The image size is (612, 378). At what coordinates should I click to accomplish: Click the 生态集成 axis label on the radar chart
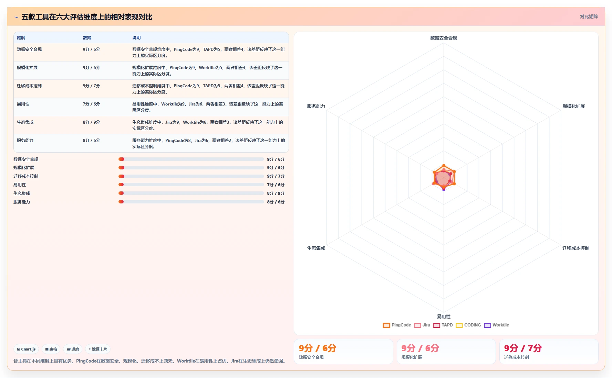pos(316,248)
